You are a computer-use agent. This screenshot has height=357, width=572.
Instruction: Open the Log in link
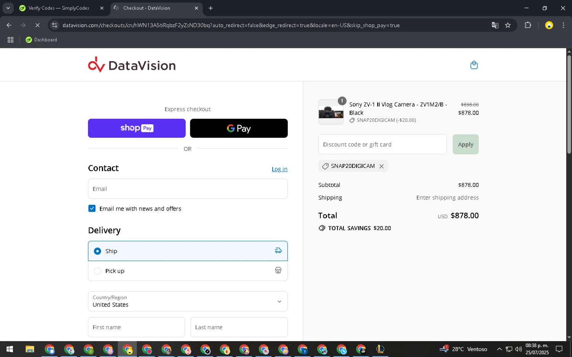coord(280,169)
